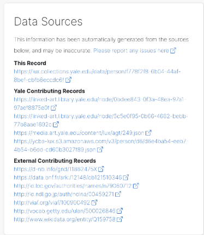Image resolution: width=204 pixels, height=235 pixels.
Task: Click external-link icon after cd60b3027f89.json
Action: tap(100, 149)
